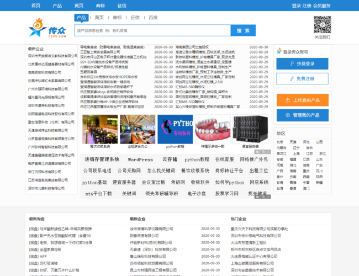The width and height of the screenshot is (359, 276).
Task: Click 会员服务 link in header
Action: point(322,6)
